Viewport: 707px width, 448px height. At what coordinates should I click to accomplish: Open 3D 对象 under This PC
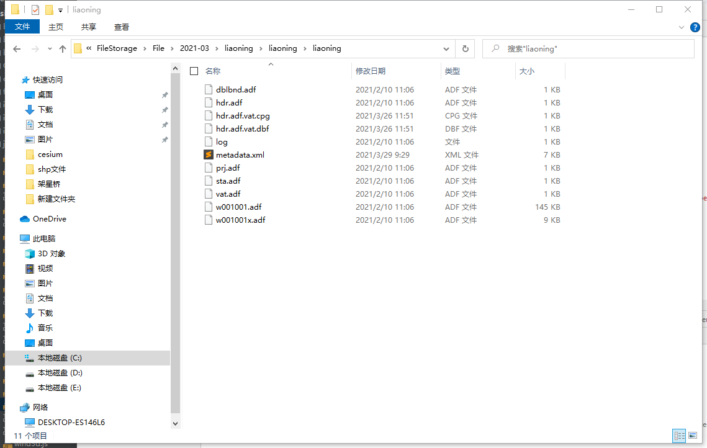pyautogui.click(x=52, y=253)
